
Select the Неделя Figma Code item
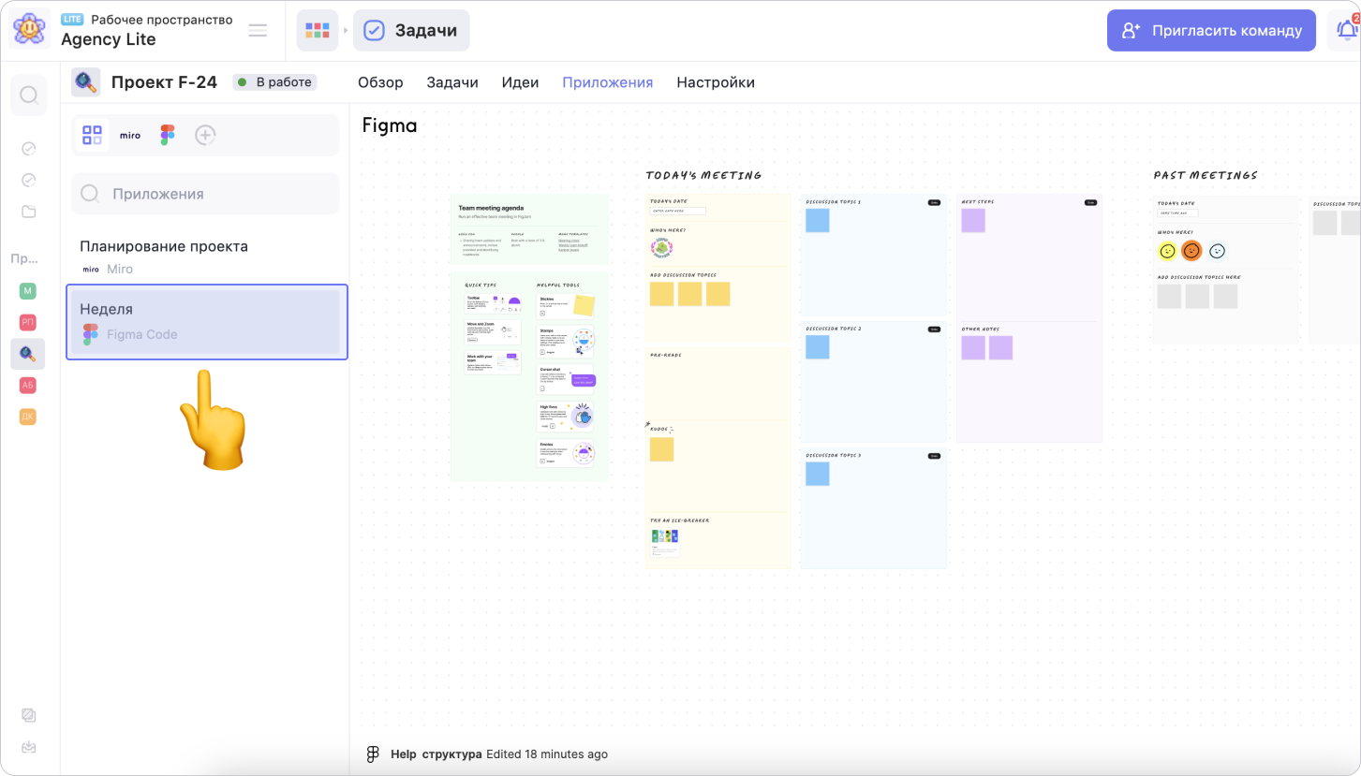(207, 322)
